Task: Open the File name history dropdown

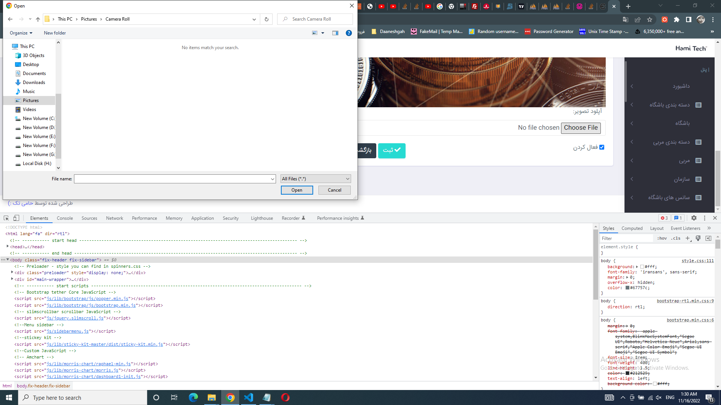Action: [273, 179]
